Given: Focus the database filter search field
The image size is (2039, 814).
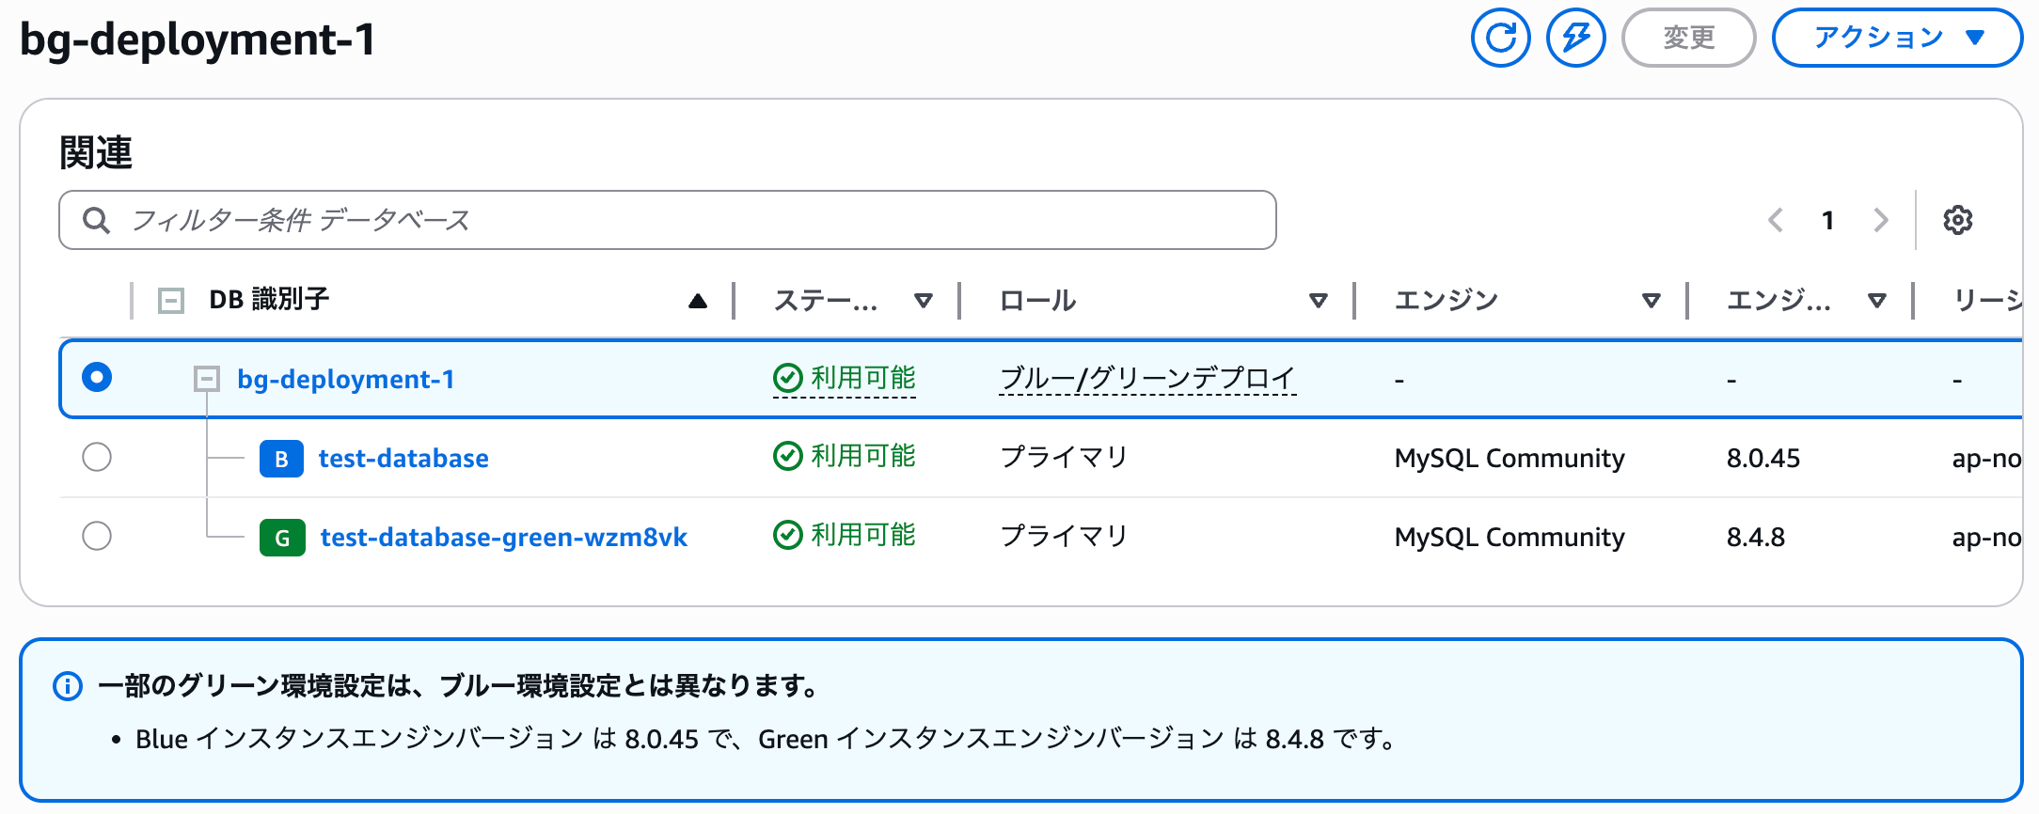Looking at the screenshot, I should tap(668, 220).
